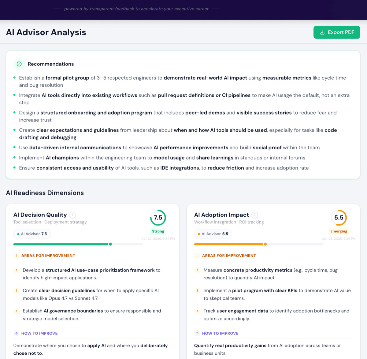Screen dimensions: 367x359
Task: Click the orange progress bar handle
Action: [x=265, y=244]
